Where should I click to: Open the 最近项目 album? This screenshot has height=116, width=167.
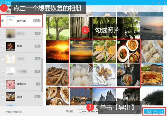click(x=22, y=21)
